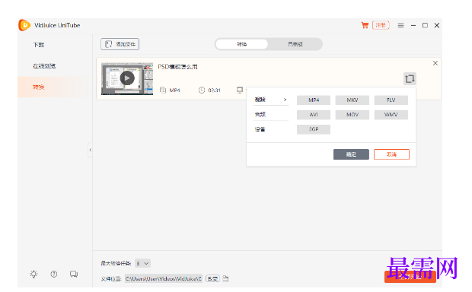Select the Video category in the format popup
This screenshot has width=472, height=292.
tap(271, 100)
